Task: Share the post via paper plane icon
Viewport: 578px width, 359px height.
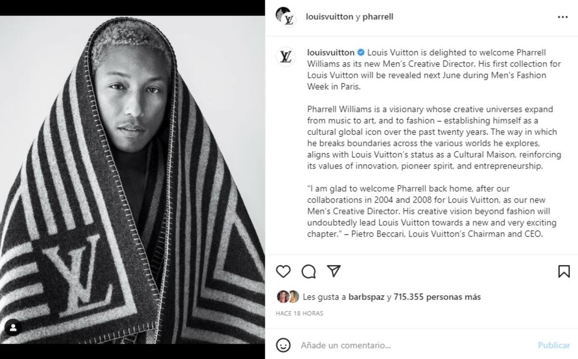Action: tap(333, 271)
